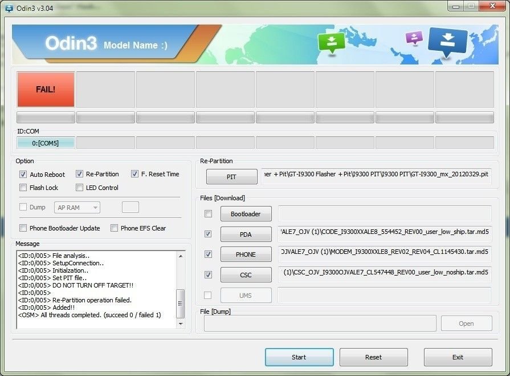Click 'Set PIT file..' log line

click(x=52, y=278)
